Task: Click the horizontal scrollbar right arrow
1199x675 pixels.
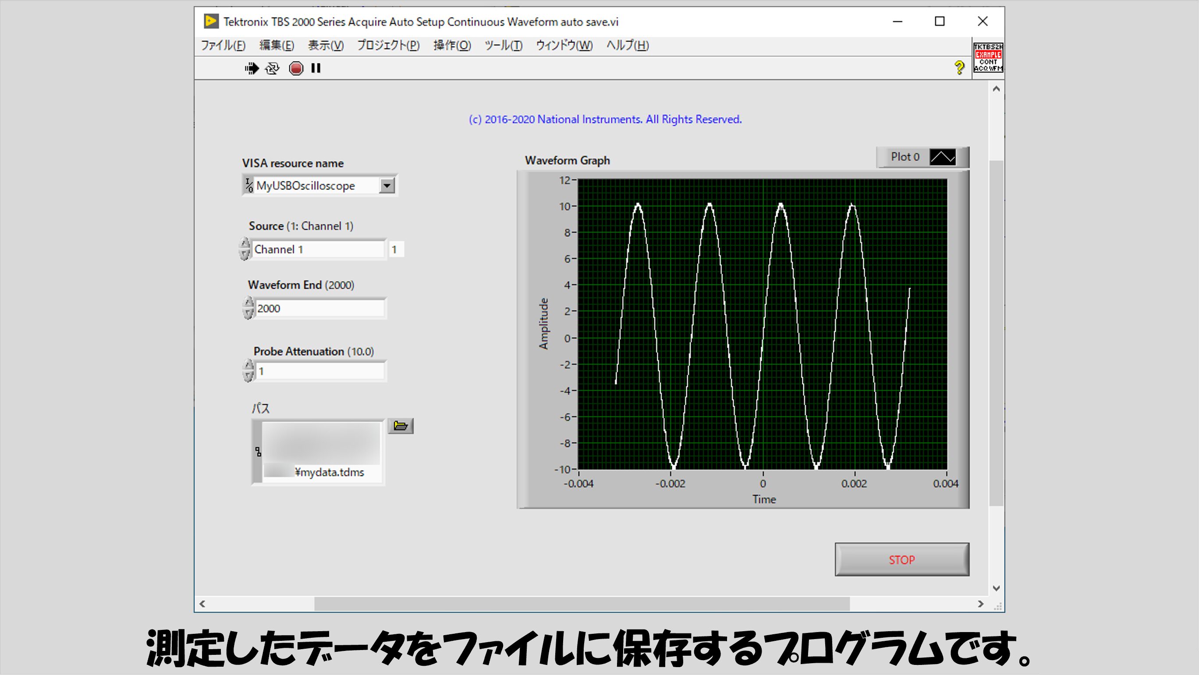Action: (x=981, y=604)
